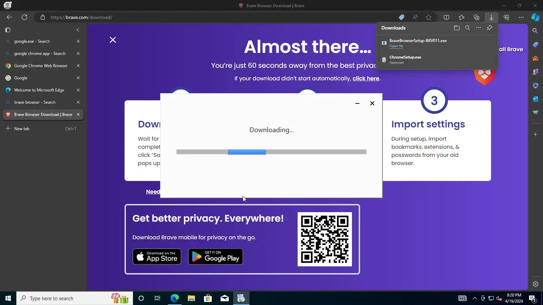Open the taskbar volume control
Viewport: 543px width, 305px height.
[499, 298]
